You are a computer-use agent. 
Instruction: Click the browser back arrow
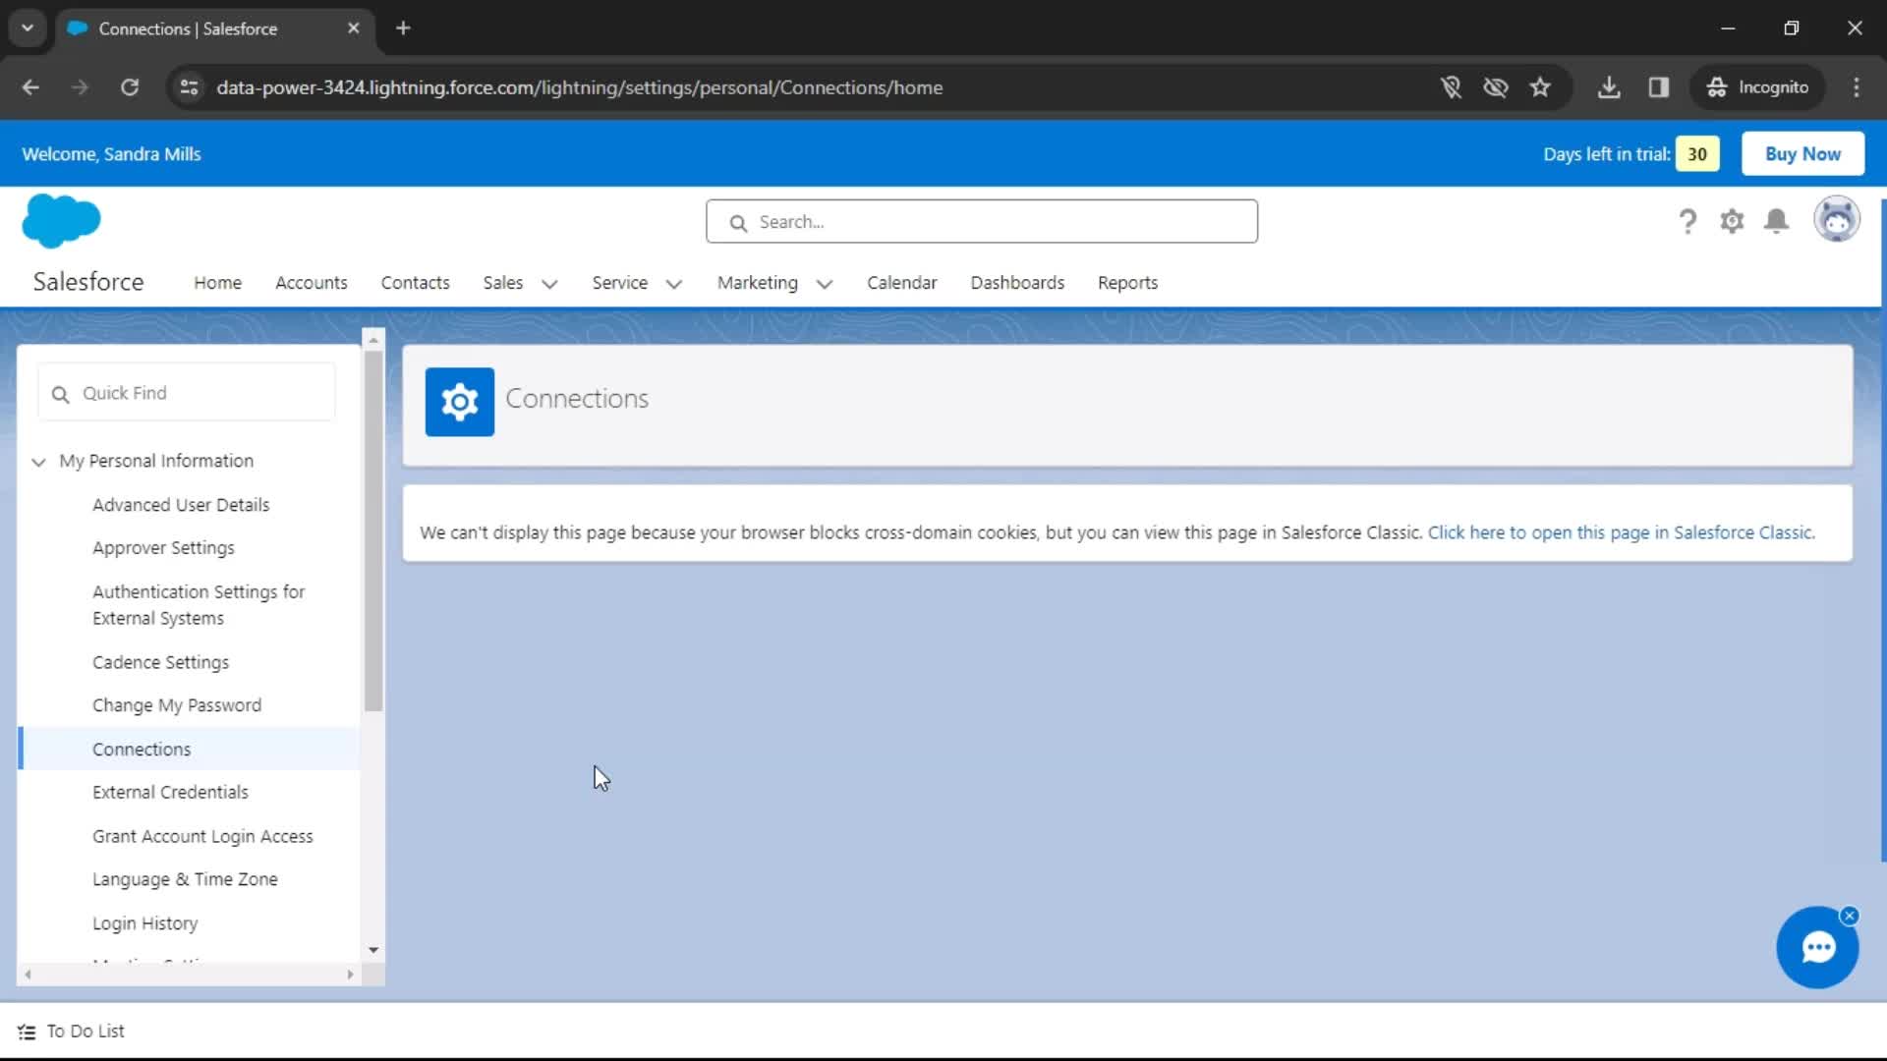click(30, 87)
